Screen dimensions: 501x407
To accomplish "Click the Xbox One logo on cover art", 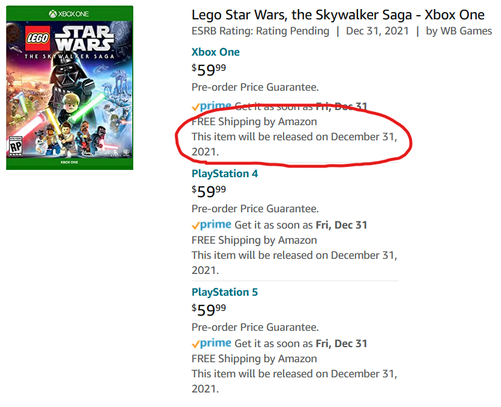I will [x=69, y=13].
